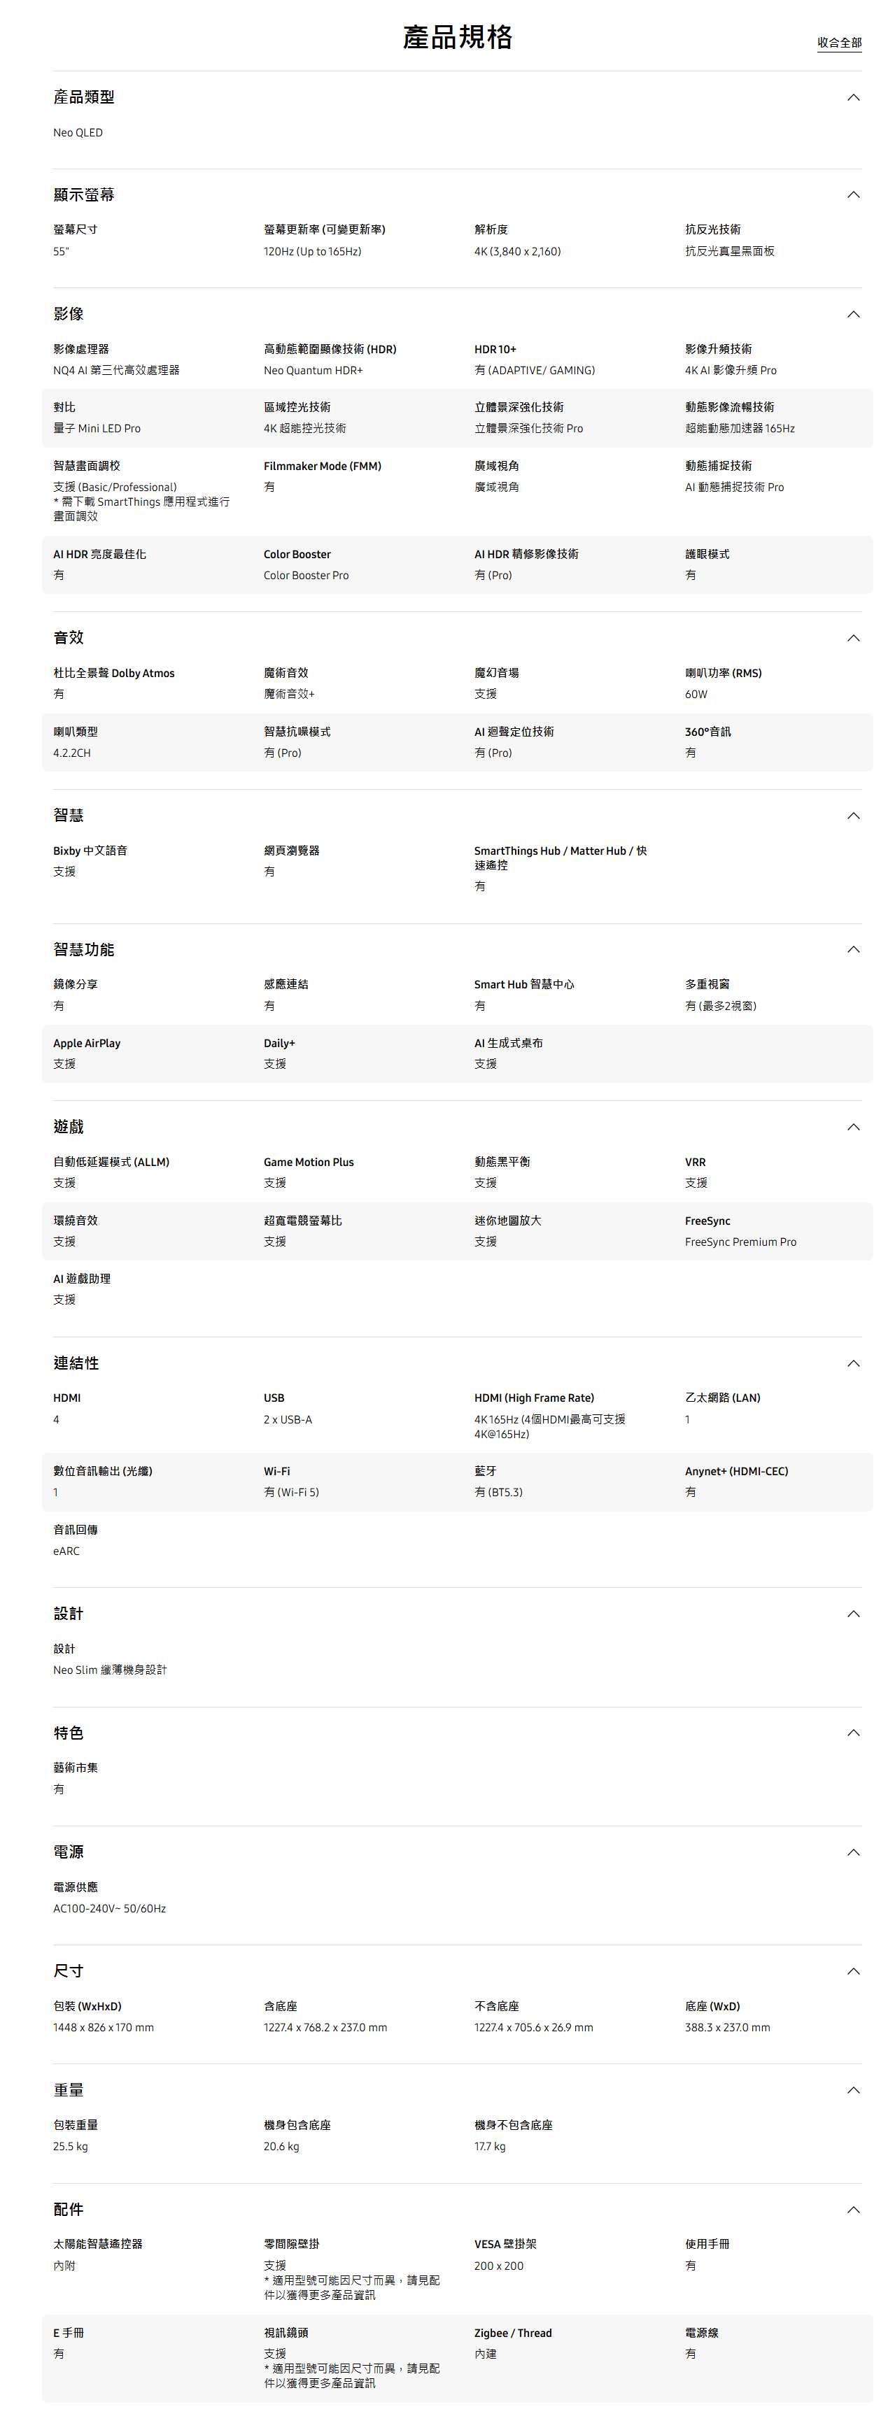Click the 產品規格 page title
Image resolution: width=895 pixels, height=2430 pixels.
pyautogui.click(x=457, y=37)
